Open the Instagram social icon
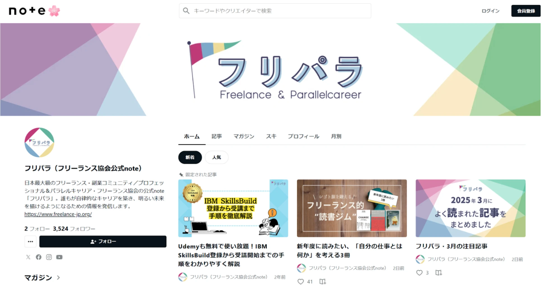The height and width of the screenshot is (285, 545). point(49,257)
